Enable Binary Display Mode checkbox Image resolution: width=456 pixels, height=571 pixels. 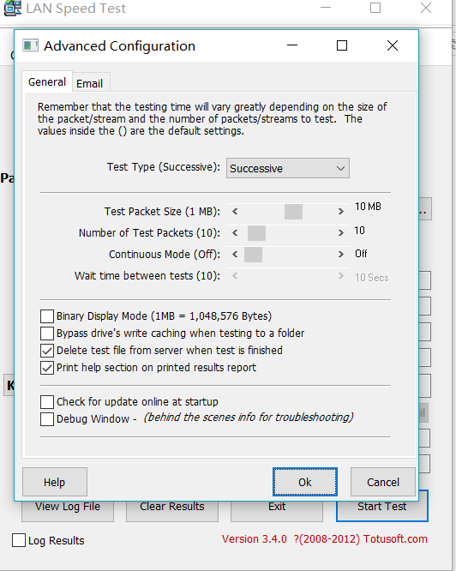[47, 316]
